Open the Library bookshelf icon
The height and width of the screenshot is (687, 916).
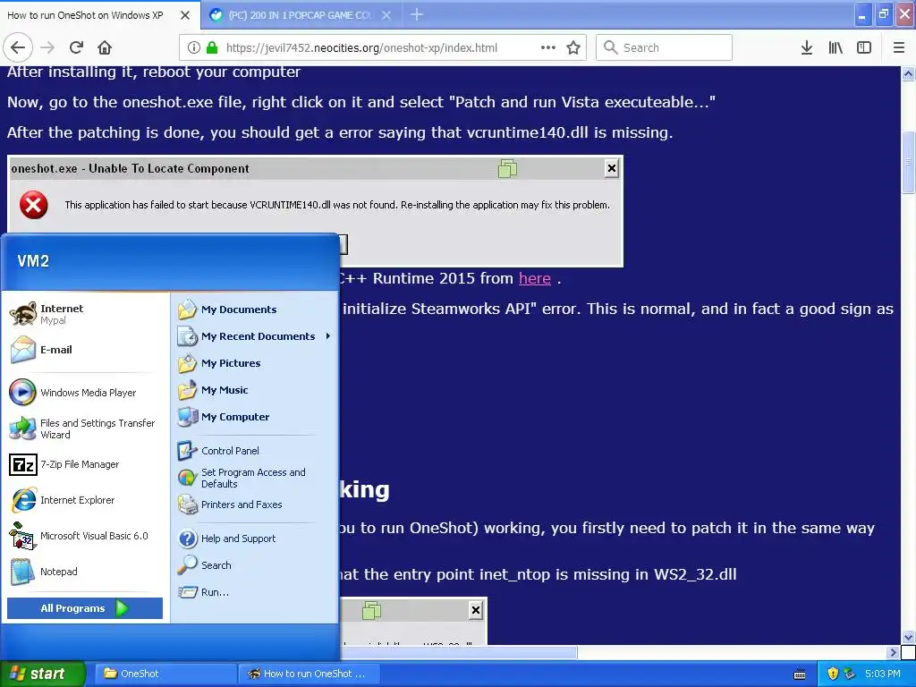tap(835, 47)
